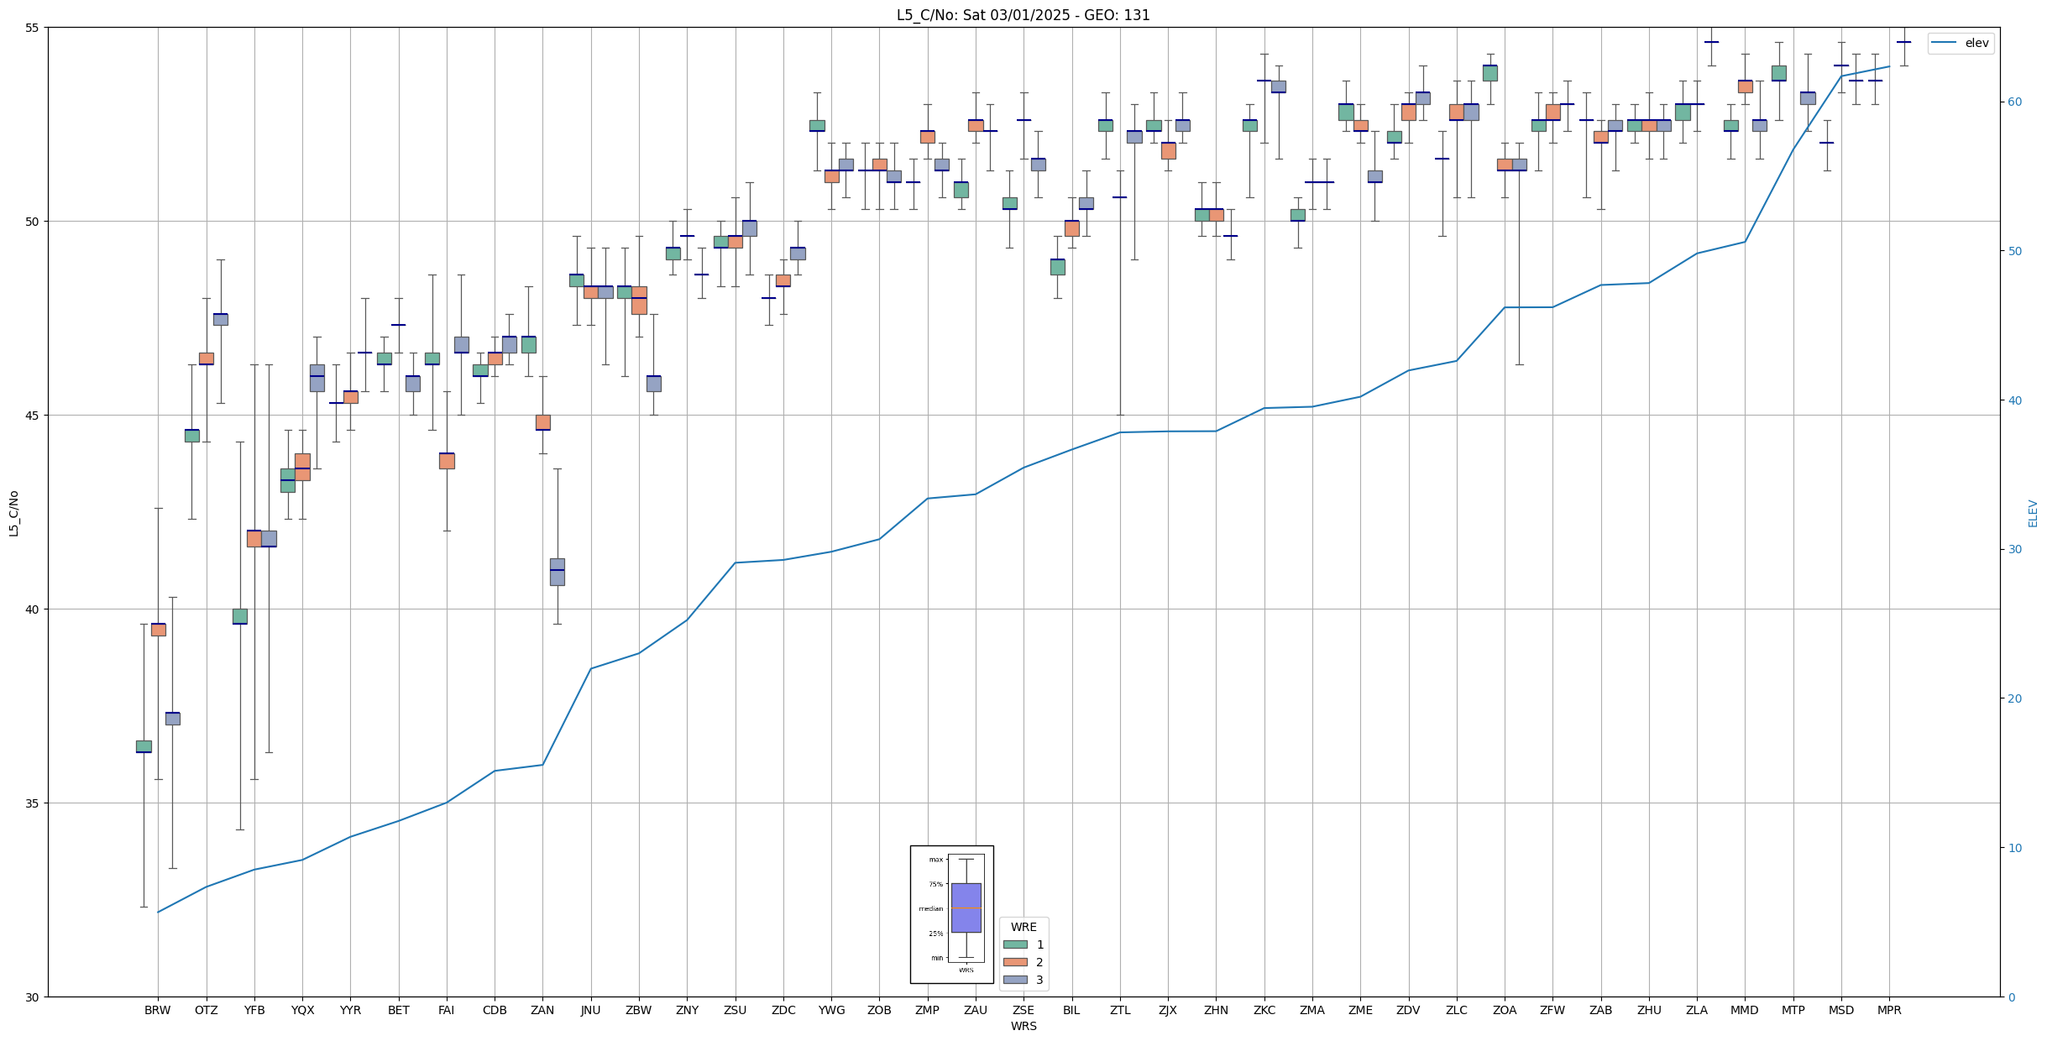Click the orange WRE 2 legend swatch
This screenshot has width=2047, height=1041.
[x=1014, y=962]
